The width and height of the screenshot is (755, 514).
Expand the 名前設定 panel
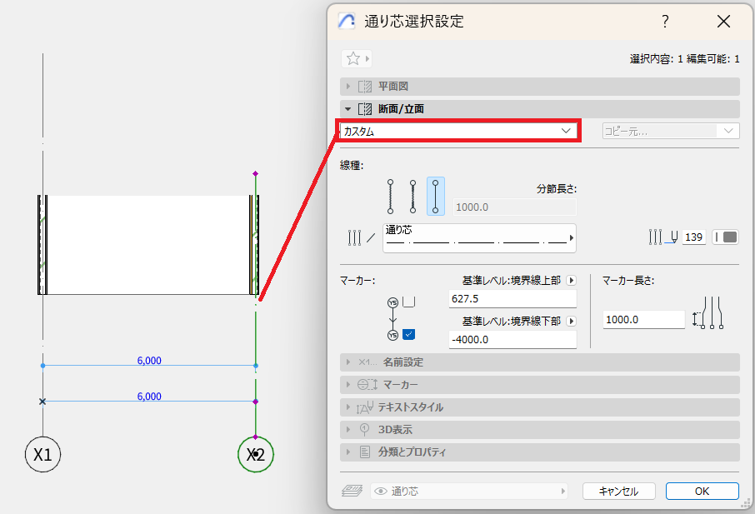[x=540, y=362]
